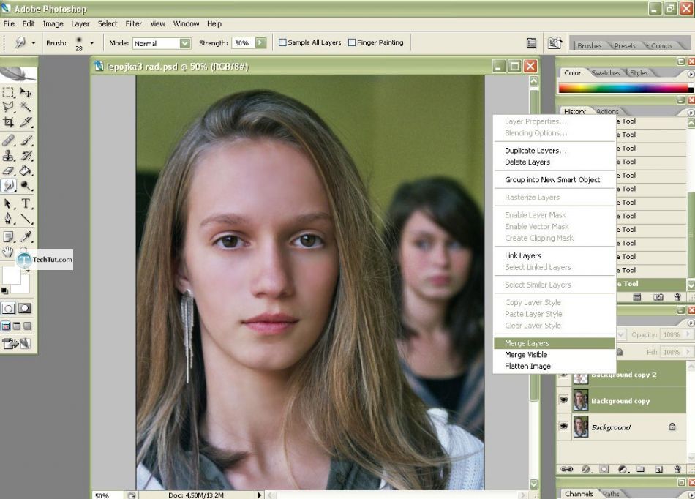Add a layer mask from Layers panel

coord(604,469)
